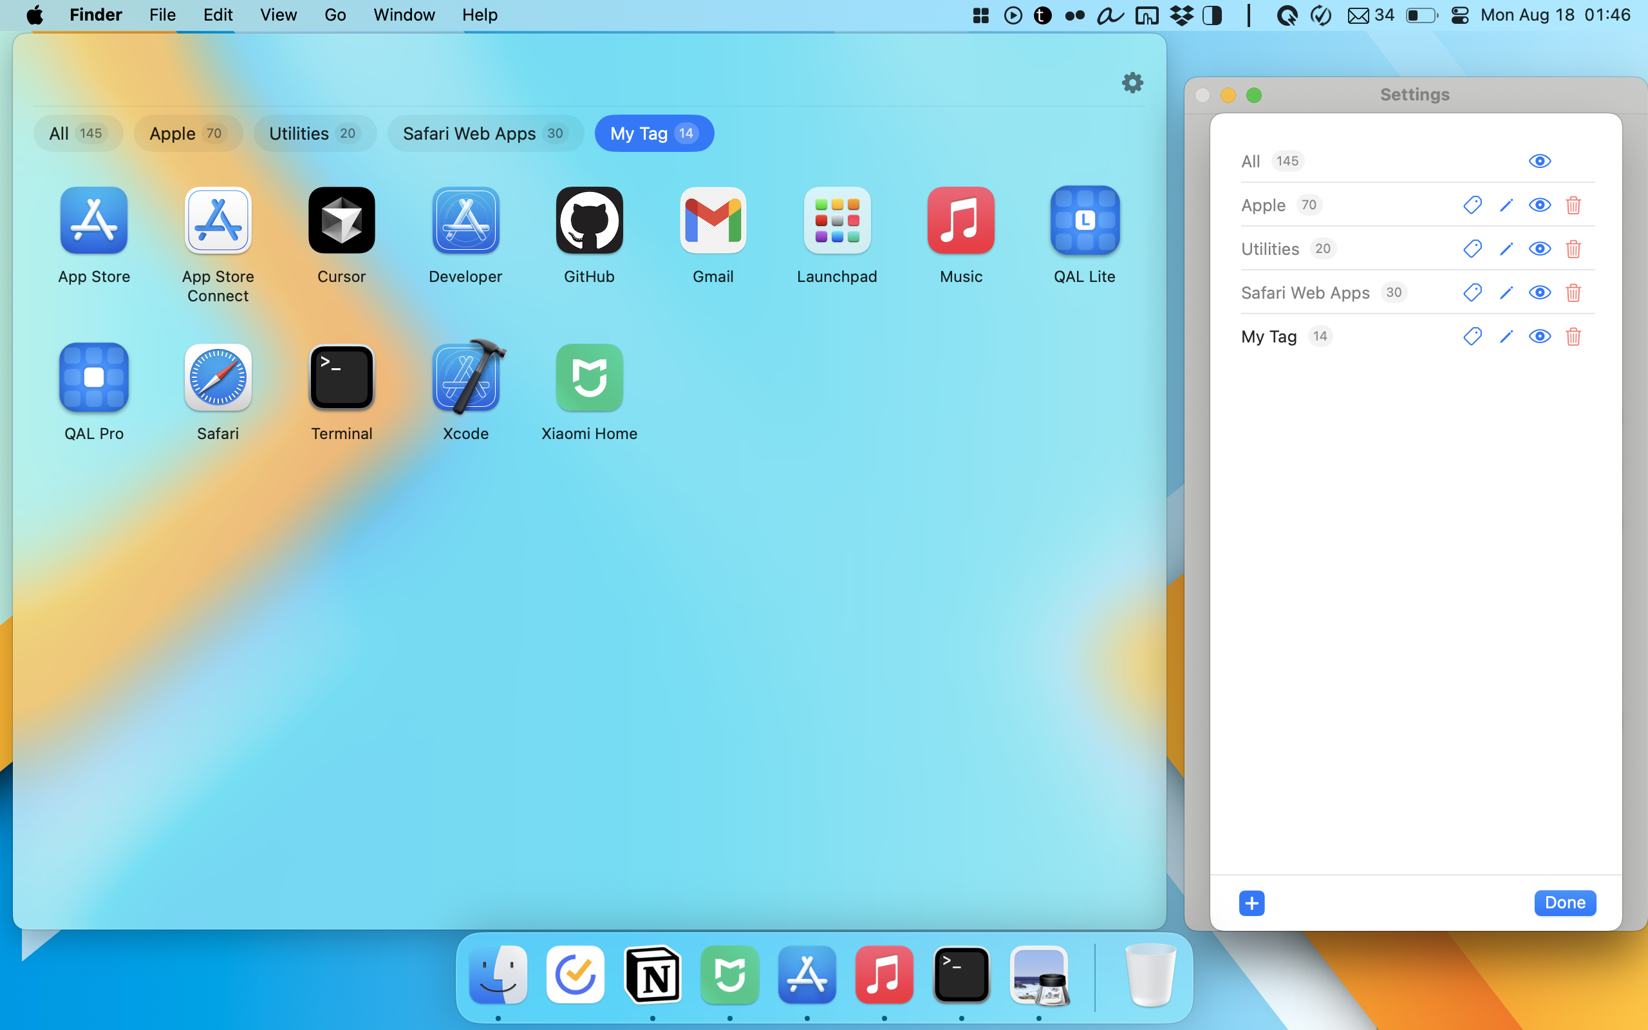Click the Done button
Image resolution: width=1648 pixels, height=1030 pixels.
pyautogui.click(x=1564, y=903)
